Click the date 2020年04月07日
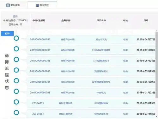Viewport: 158px width, 119px height. 146,40
